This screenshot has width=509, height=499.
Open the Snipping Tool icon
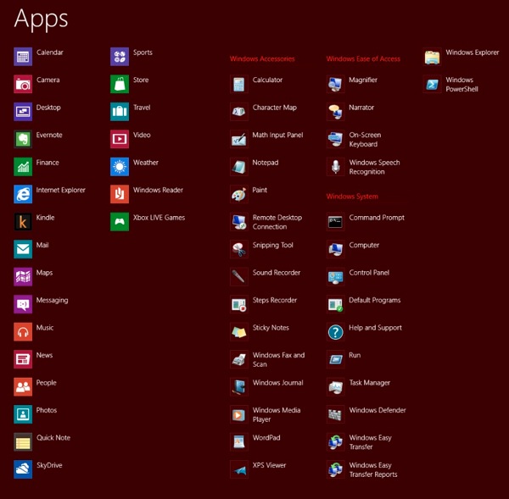[239, 249]
